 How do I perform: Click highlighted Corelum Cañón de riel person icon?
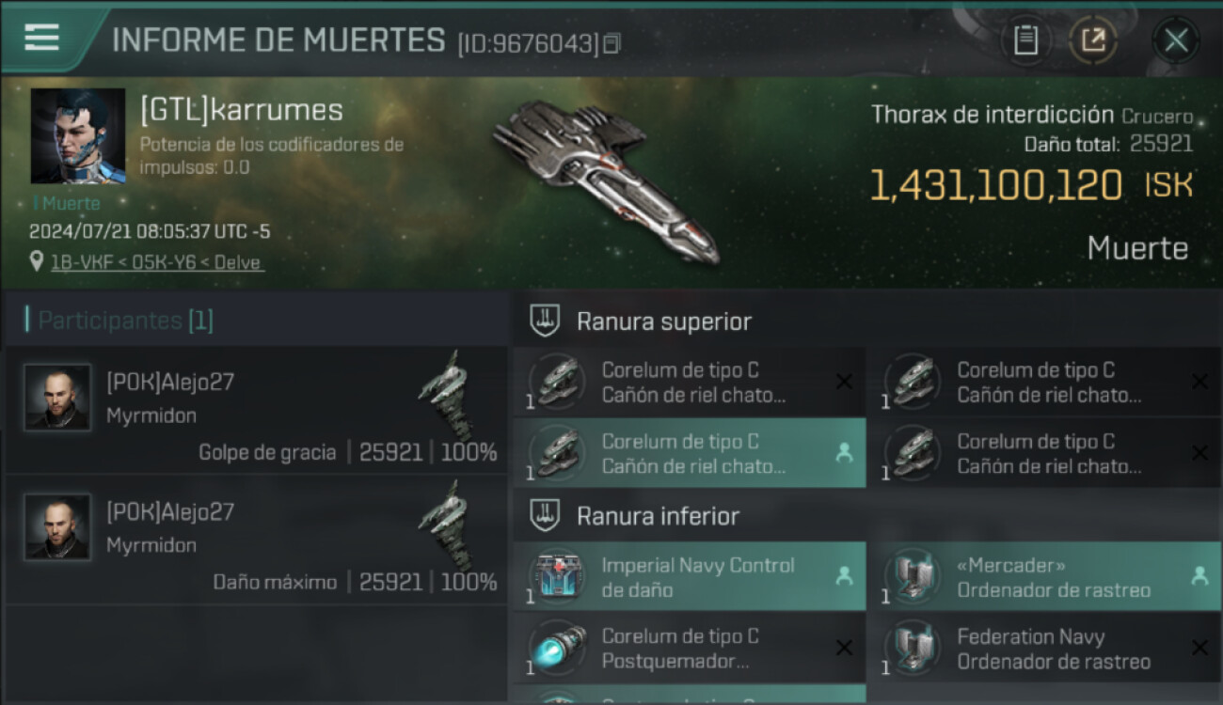pos(844,453)
